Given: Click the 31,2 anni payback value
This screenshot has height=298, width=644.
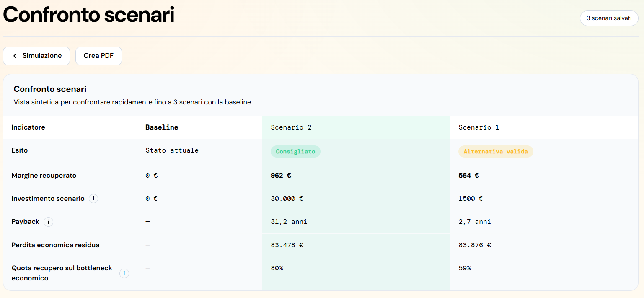Looking at the screenshot, I should click(289, 222).
